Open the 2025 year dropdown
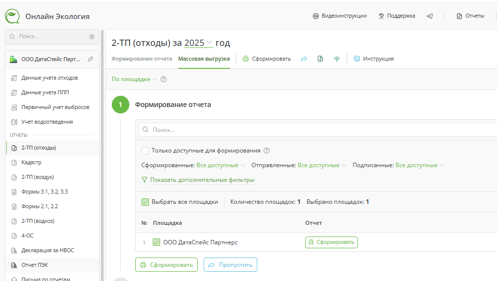Screen dimensions: 497x281 tap(199, 43)
